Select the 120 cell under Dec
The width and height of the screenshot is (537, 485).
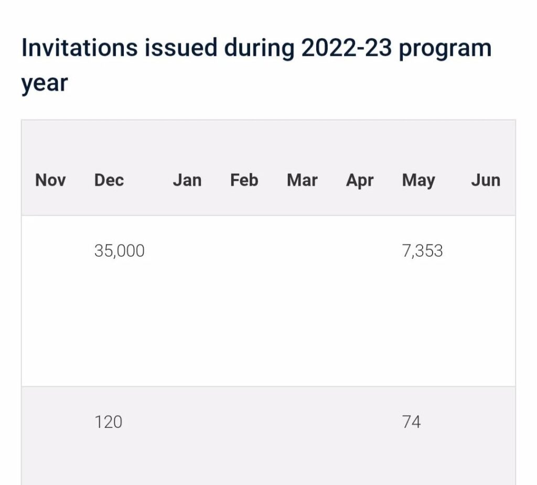point(109,422)
